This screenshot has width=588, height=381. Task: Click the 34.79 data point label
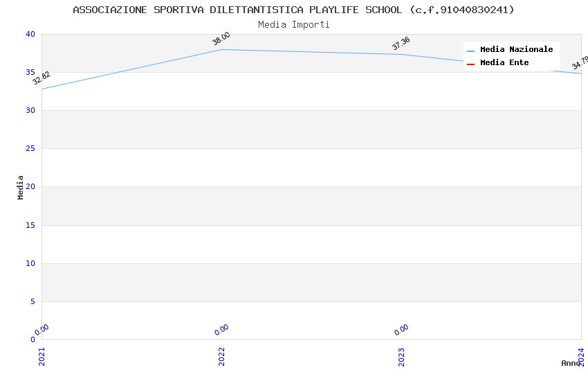pos(580,64)
